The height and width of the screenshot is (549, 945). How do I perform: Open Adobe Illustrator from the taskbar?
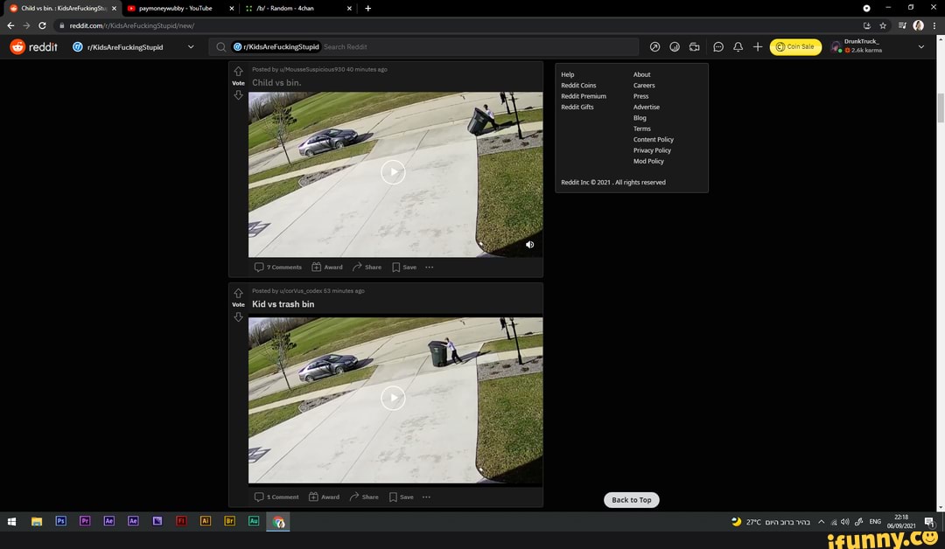[x=206, y=521]
